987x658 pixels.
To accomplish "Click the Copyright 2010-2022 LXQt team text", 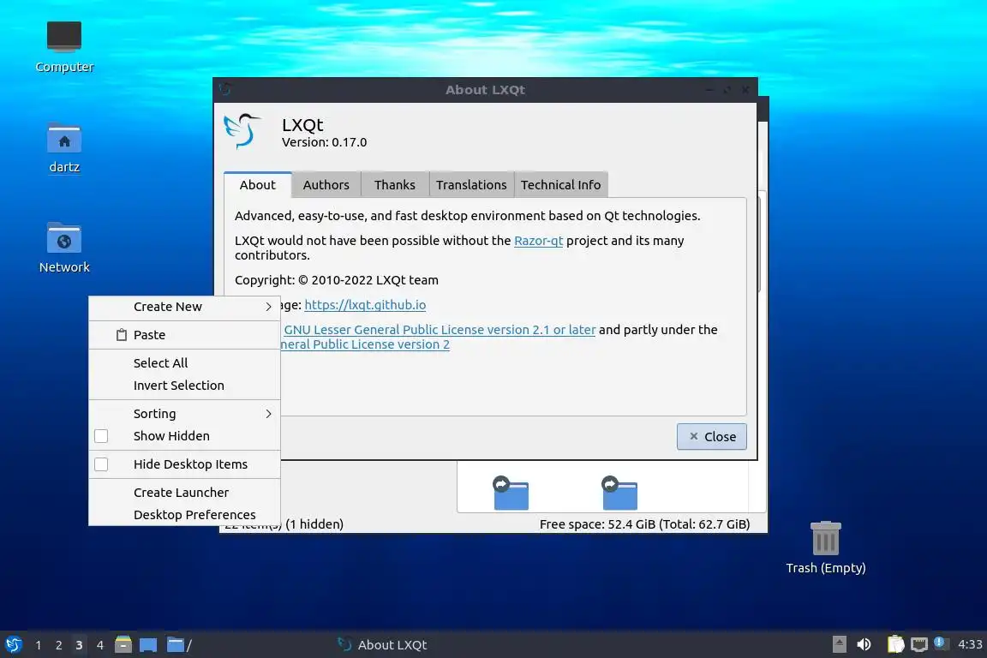I will click(337, 280).
